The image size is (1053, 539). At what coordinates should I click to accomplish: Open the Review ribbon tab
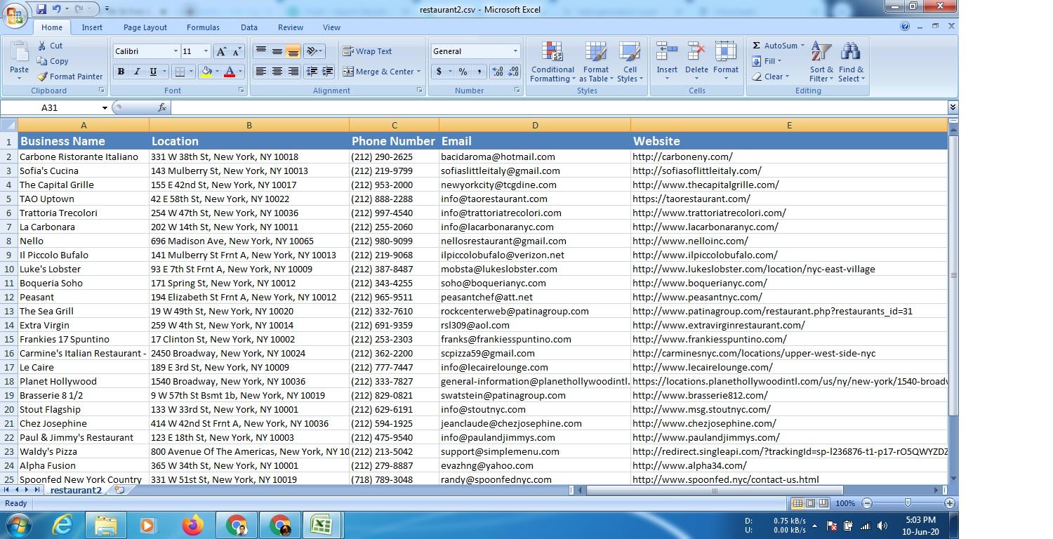(290, 27)
